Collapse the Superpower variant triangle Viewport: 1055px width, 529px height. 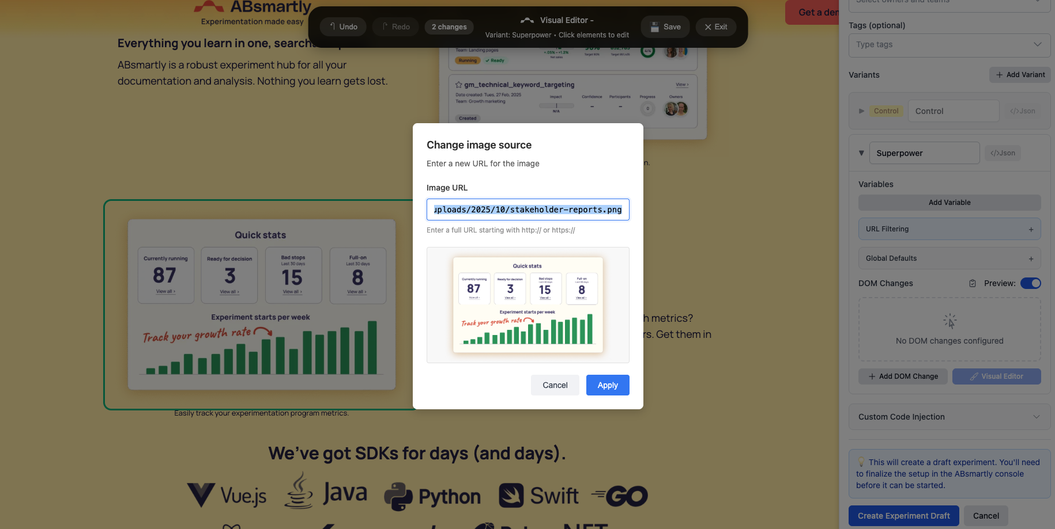[x=861, y=153]
